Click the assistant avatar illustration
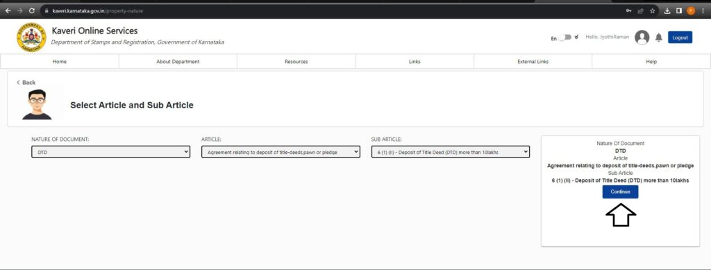 (x=37, y=104)
